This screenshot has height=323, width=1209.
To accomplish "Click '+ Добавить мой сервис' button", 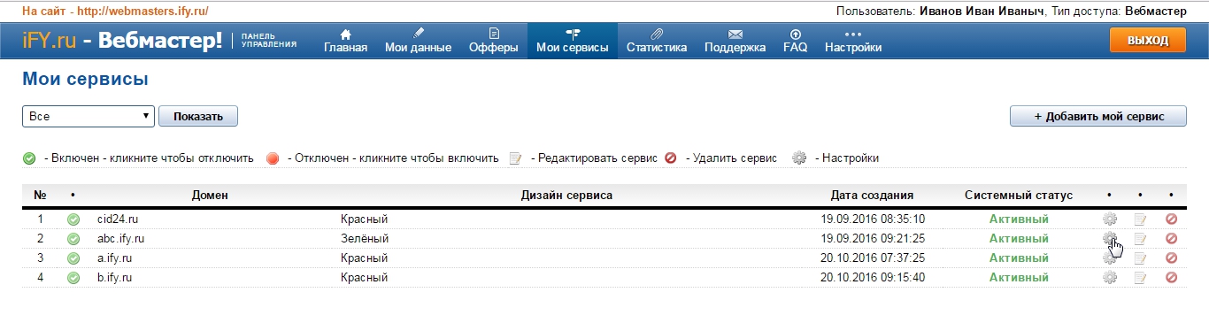I will [1098, 116].
